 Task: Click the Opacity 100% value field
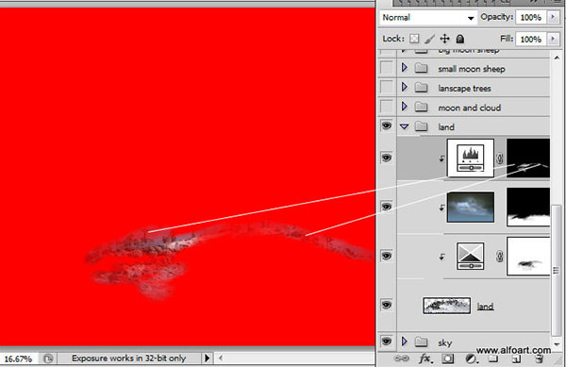click(x=531, y=17)
